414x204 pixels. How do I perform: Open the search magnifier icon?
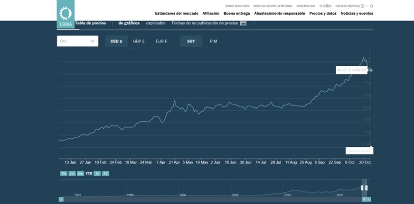click(x=371, y=6)
